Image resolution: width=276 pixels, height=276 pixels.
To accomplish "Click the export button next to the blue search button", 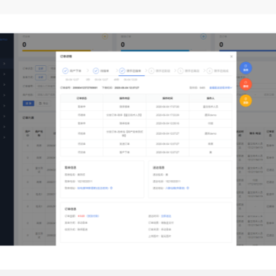I will (x=43, y=103).
